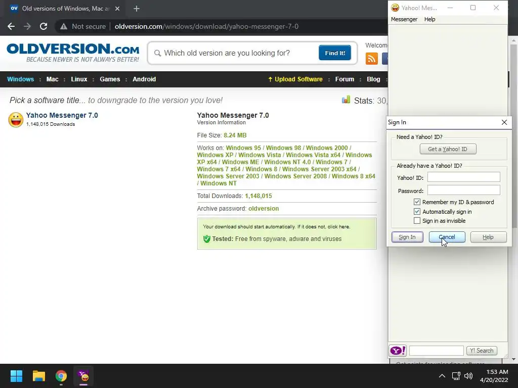
Task: Click the Upload Software link
Action: 295,79
